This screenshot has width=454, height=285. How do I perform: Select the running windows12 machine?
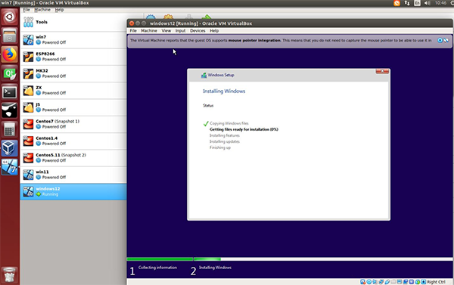73,191
